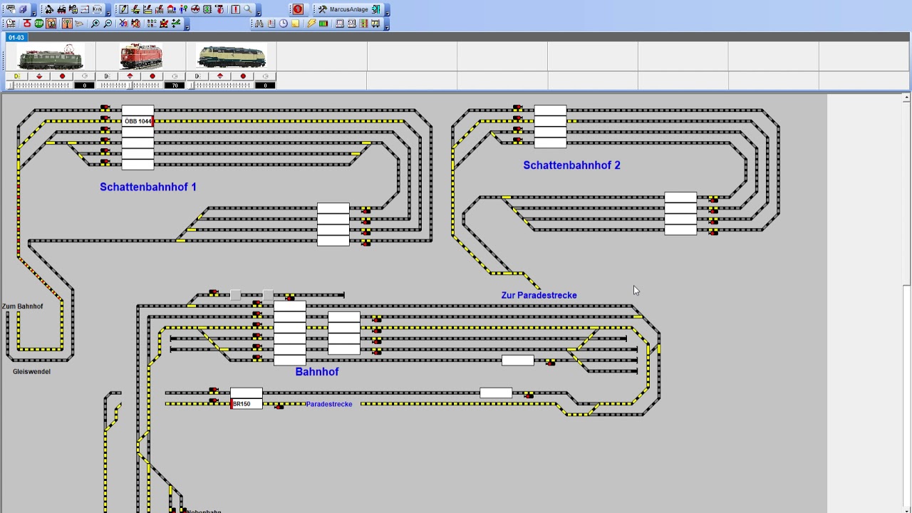Click the hammer and wrench tools icon

click(x=322, y=9)
